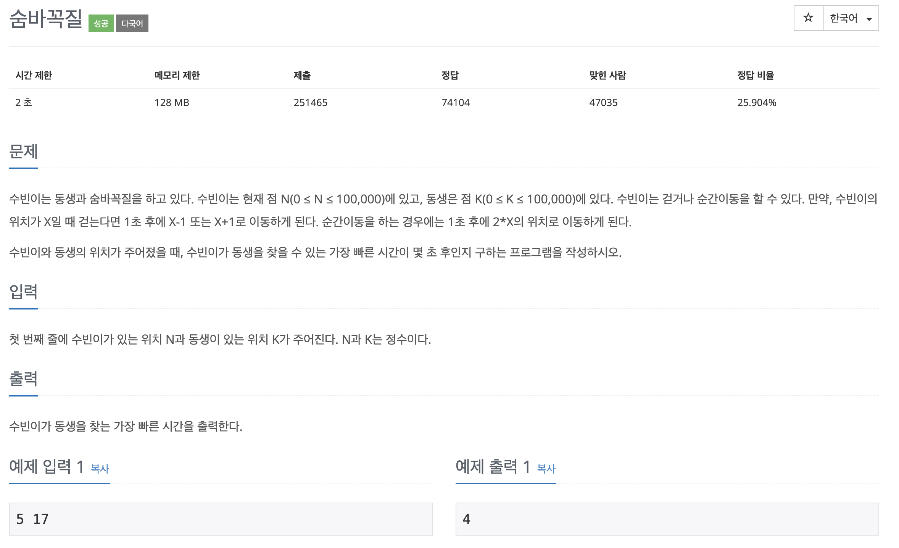Open the 한국어 language dropdown

click(x=843, y=17)
